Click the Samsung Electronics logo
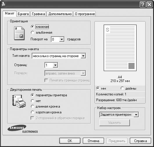The height and width of the screenshot is (147, 154). coord(23,129)
